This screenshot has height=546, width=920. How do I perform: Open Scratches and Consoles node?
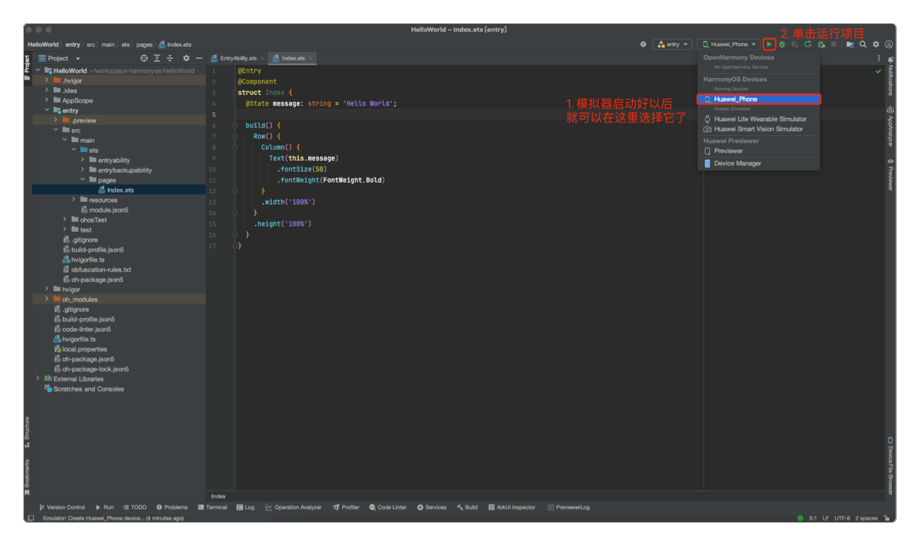pos(89,389)
